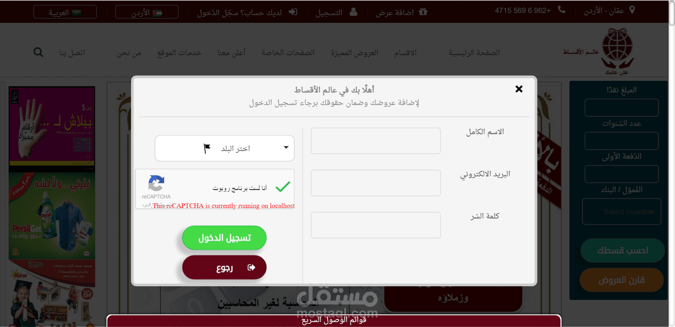Click the user icon beside التسجيل
Viewport: 675px width, 327px height.
[x=354, y=12]
